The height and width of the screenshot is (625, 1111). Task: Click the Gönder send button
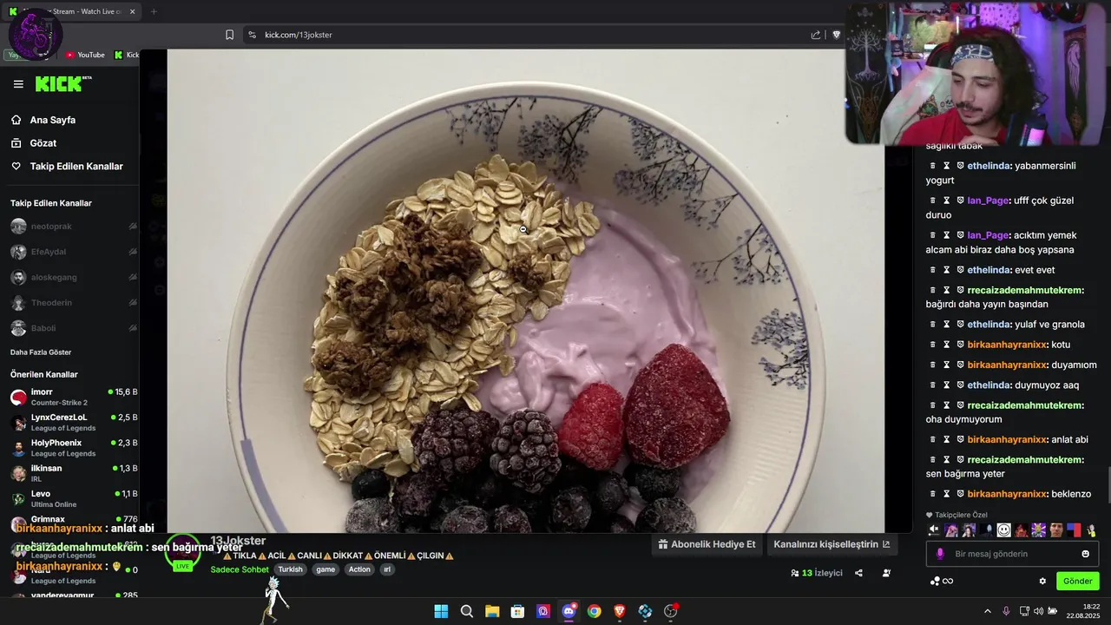pos(1078,581)
